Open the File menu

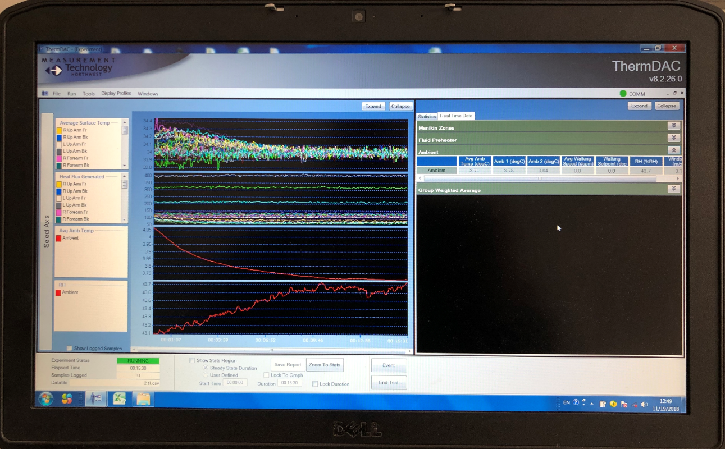click(57, 94)
